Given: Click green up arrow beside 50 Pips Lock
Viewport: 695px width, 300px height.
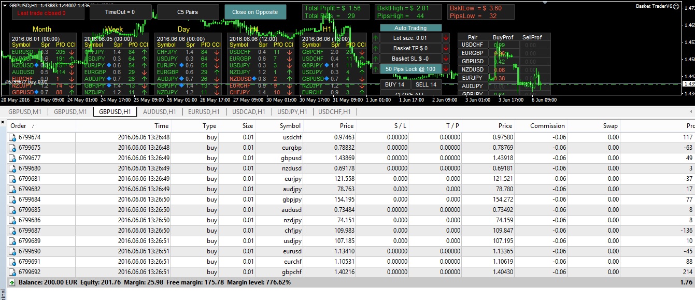Looking at the screenshot, I should (376, 69).
